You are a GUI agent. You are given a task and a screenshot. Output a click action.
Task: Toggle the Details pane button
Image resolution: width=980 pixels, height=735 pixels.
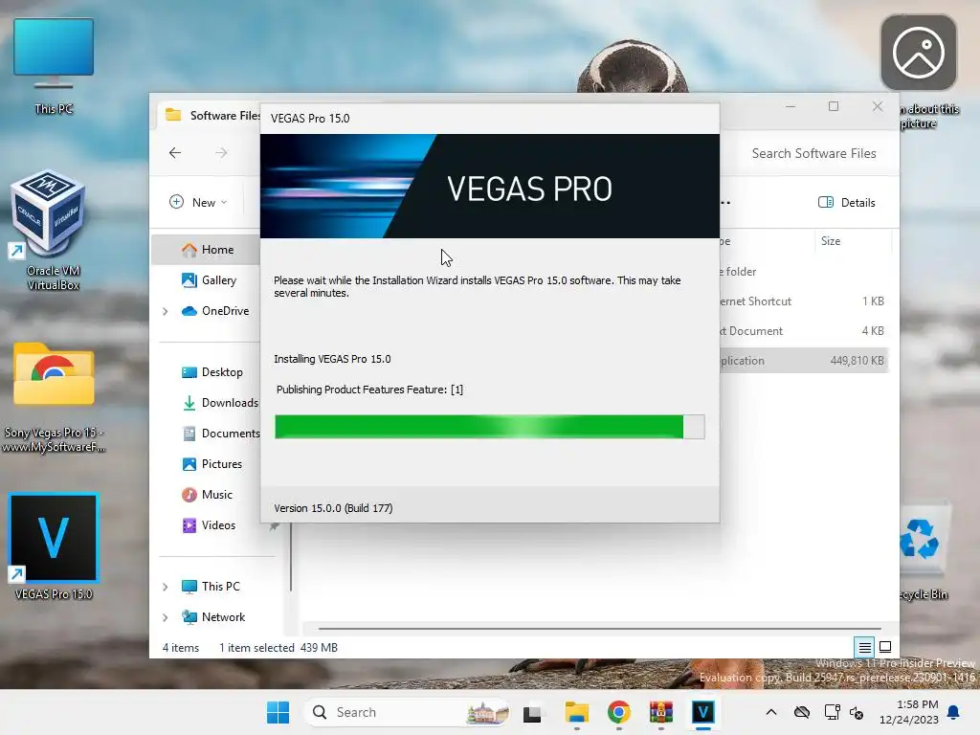pyautogui.click(x=846, y=202)
